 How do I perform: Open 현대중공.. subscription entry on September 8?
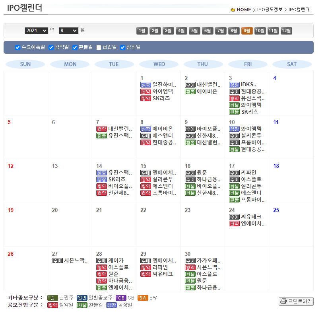click(164, 142)
